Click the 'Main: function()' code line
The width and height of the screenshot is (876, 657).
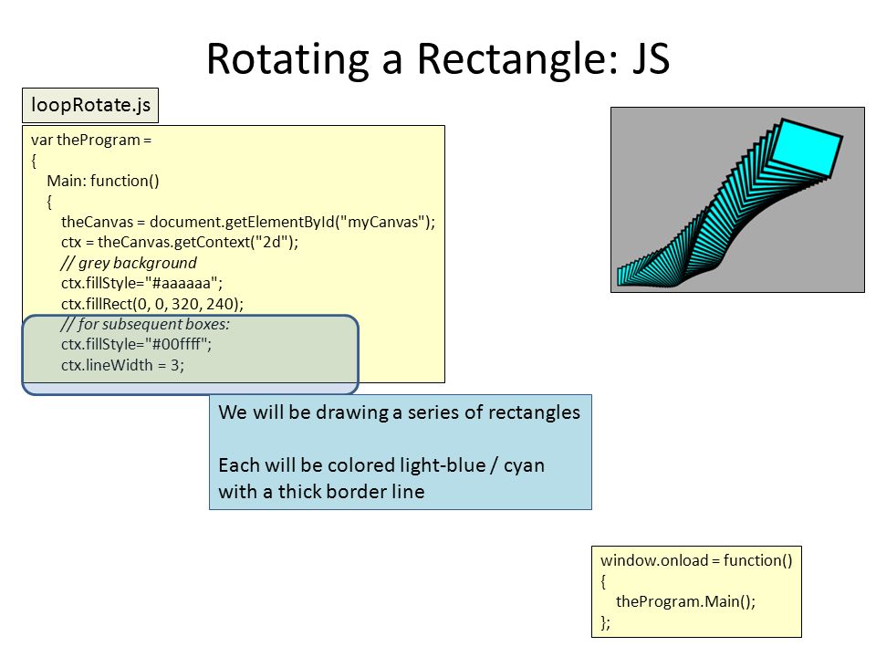click(103, 181)
